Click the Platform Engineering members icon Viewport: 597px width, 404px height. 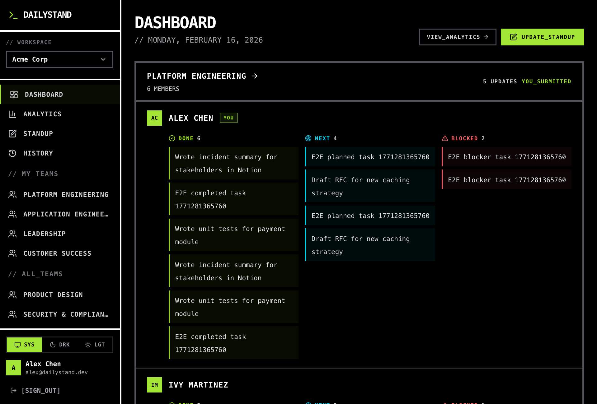(x=12, y=194)
